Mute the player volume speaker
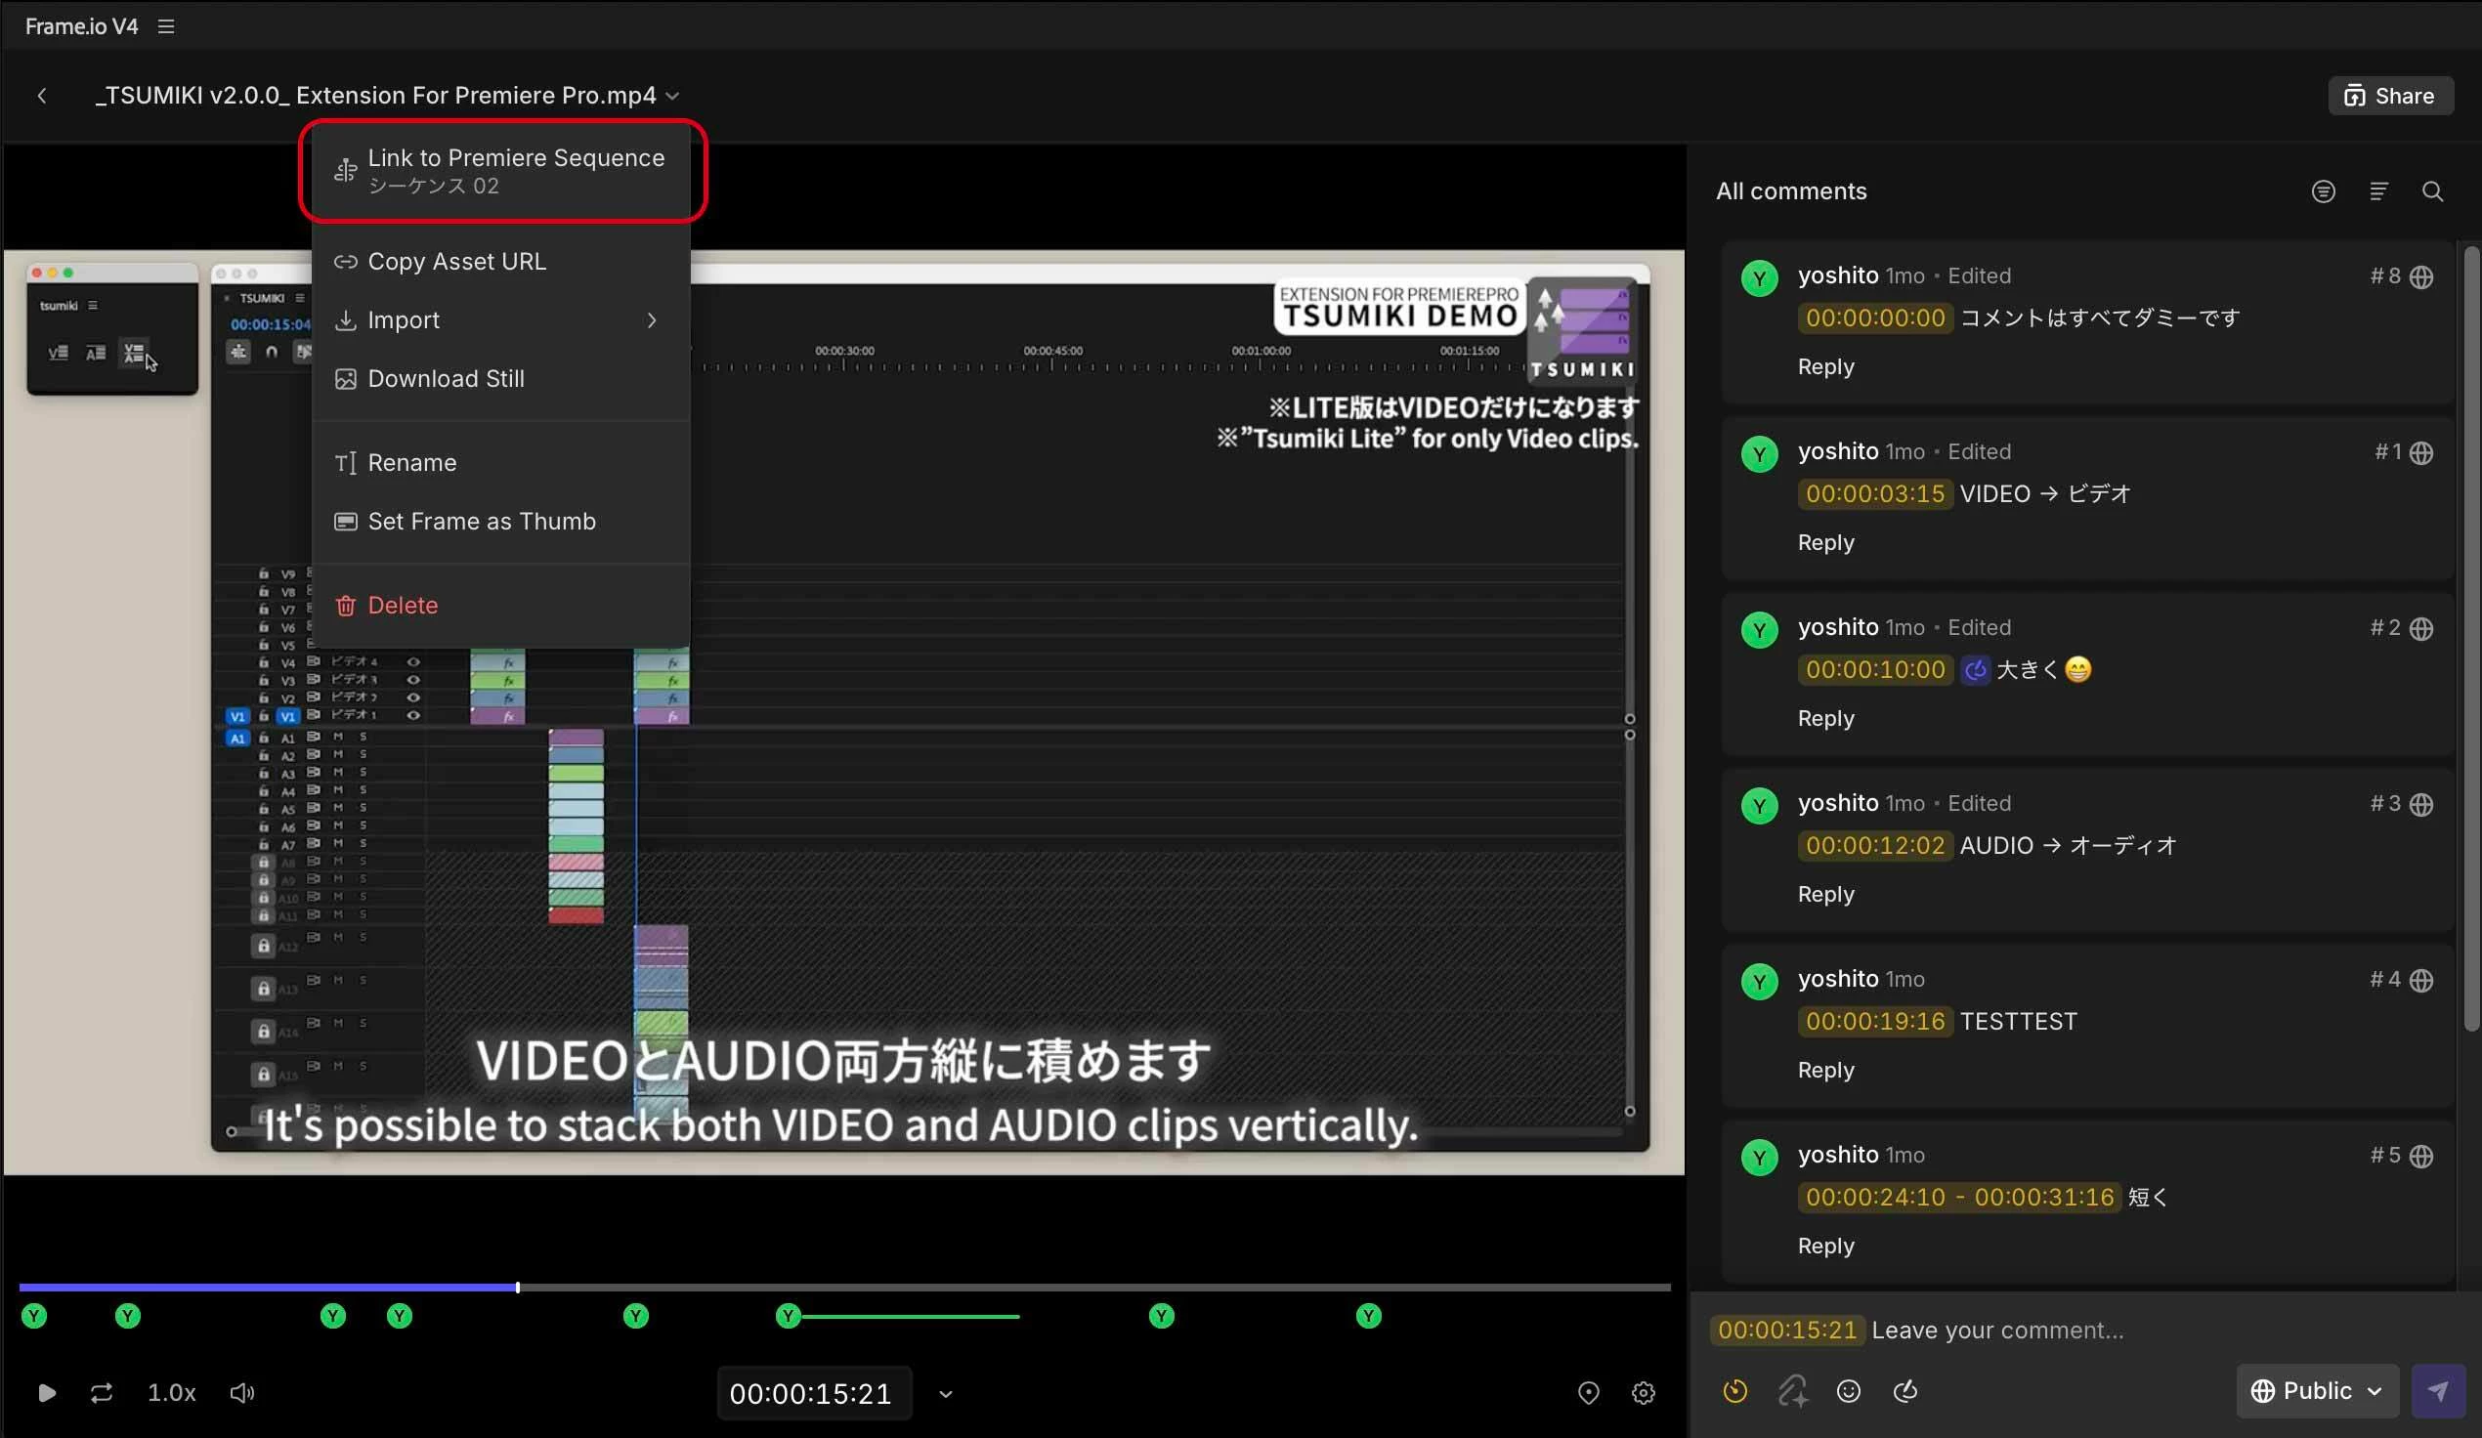The width and height of the screenshot is (2482, 1438). [241, 1393]
